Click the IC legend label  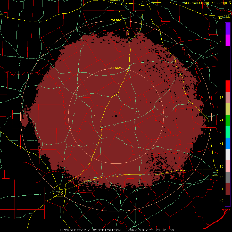pos(221,167)
